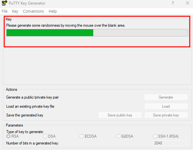The width and height of the screenshot is (193, 150).
Task: Click 'Generate a public/private key pair' label
Action: 32,97
